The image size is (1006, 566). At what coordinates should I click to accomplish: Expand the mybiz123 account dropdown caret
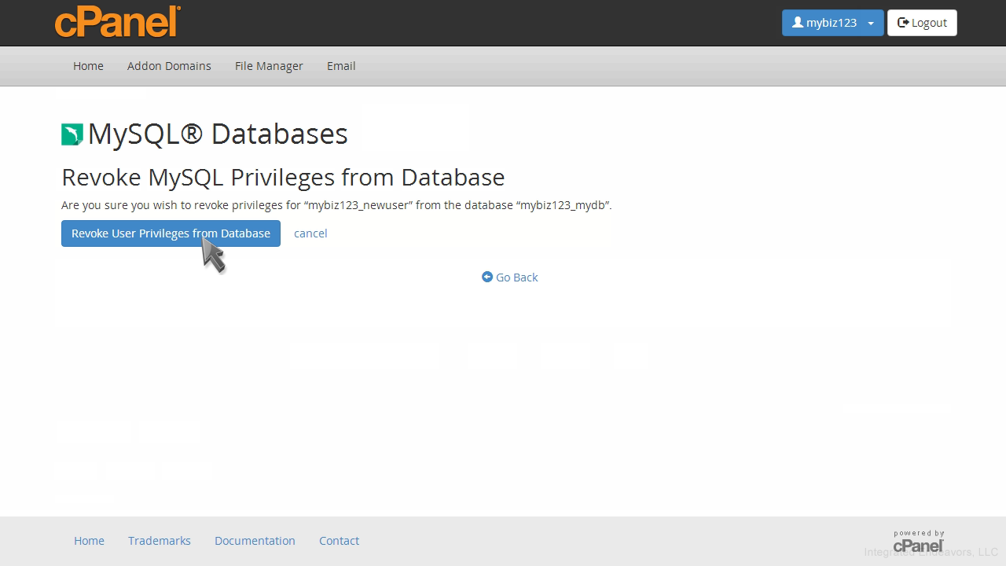point(871,24)
